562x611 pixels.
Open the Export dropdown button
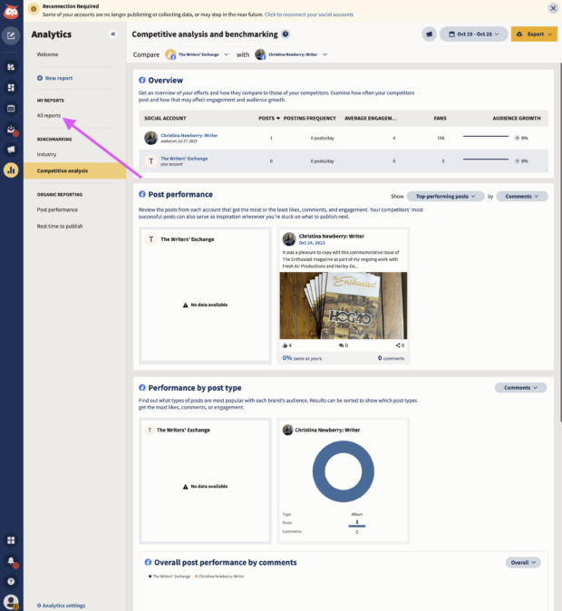coord(534,34)
